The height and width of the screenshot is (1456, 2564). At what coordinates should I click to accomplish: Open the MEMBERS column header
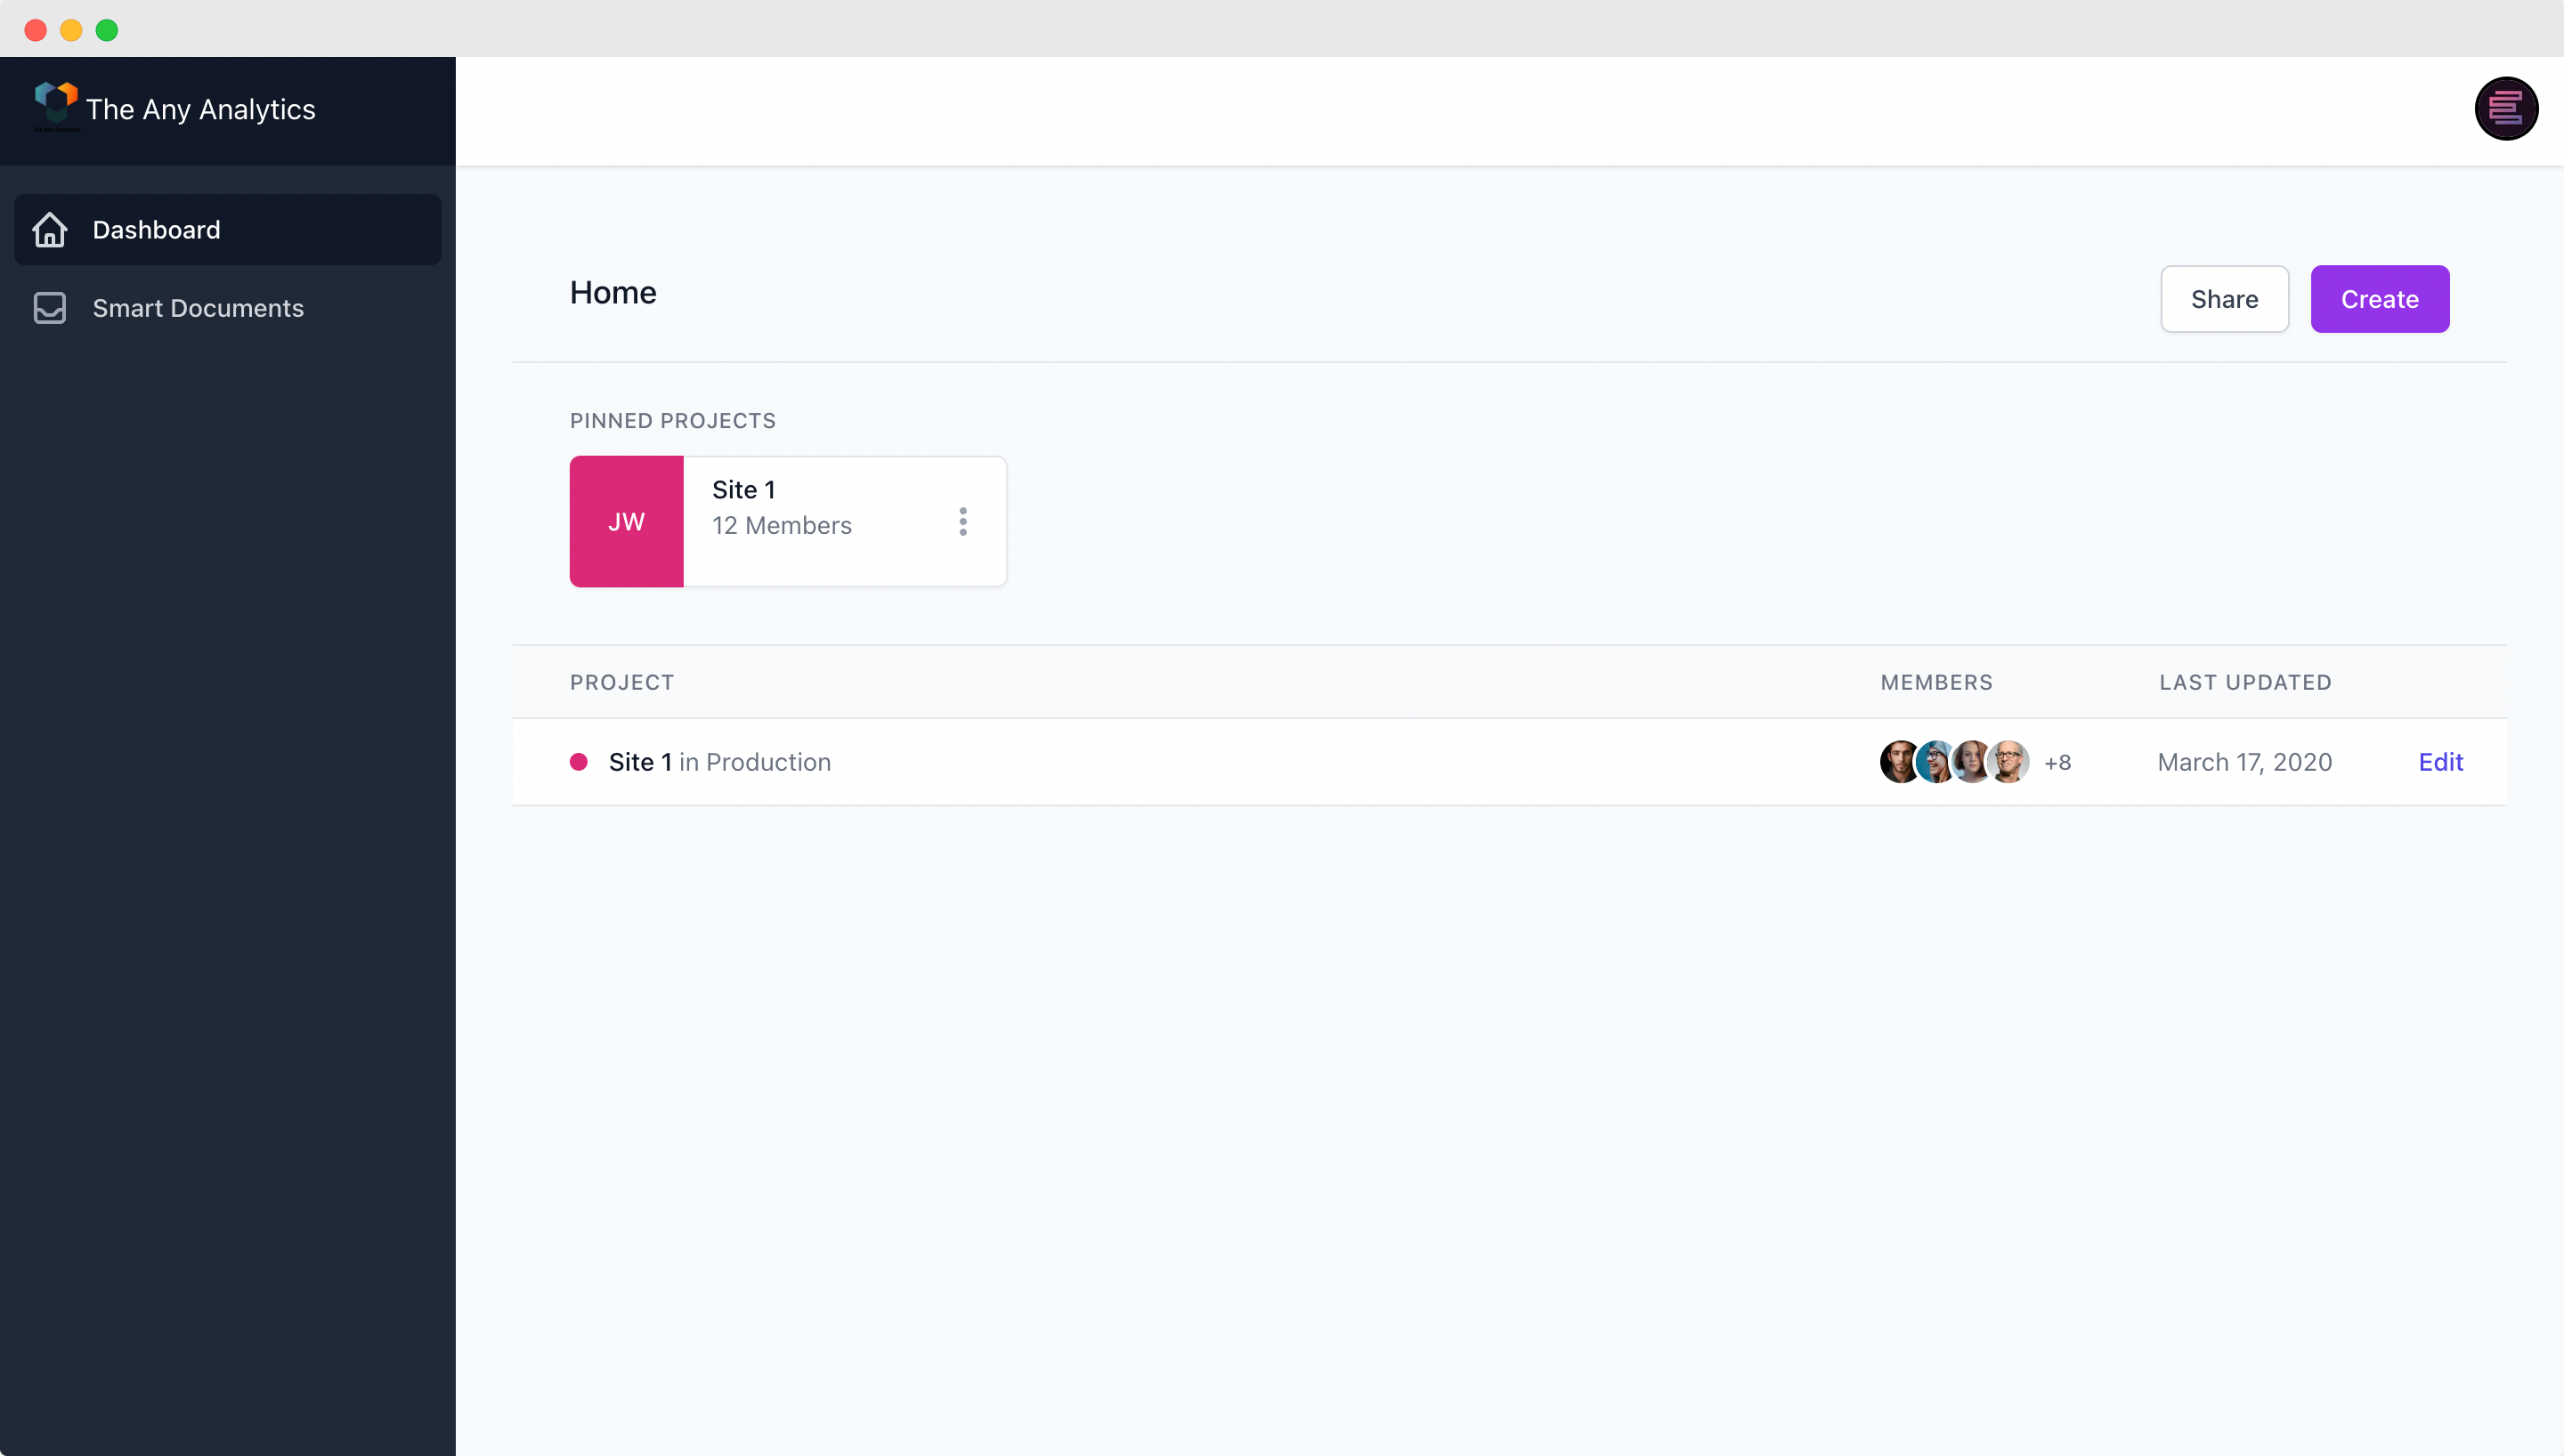[1936, 682]
